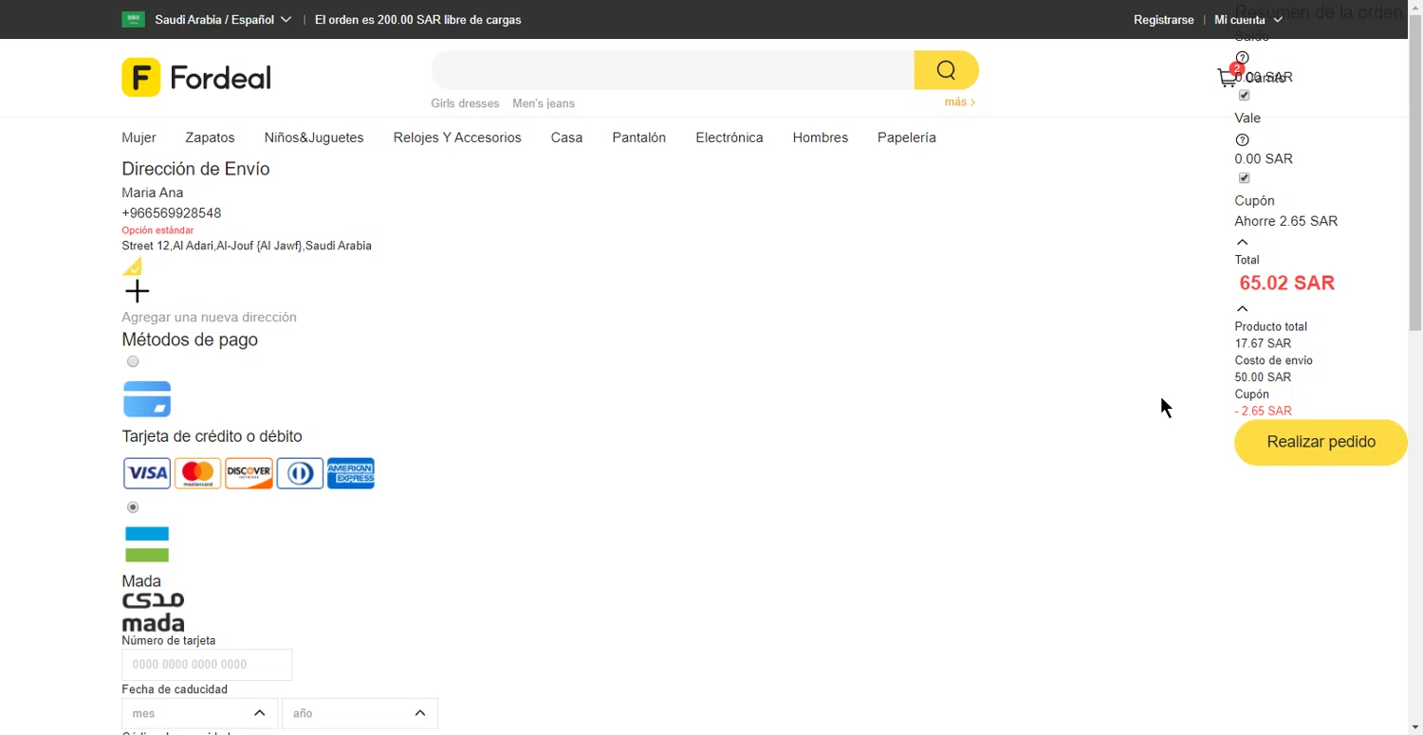The image size is (1423, 735).
Task: Open the Mujer category
Action: pos(139,138)
